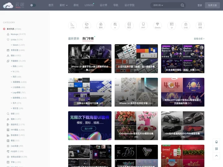The image size is (223, 167).
Task: Open the 素材 dropdown in the top navigation
Action: click(x=63, y=5)
